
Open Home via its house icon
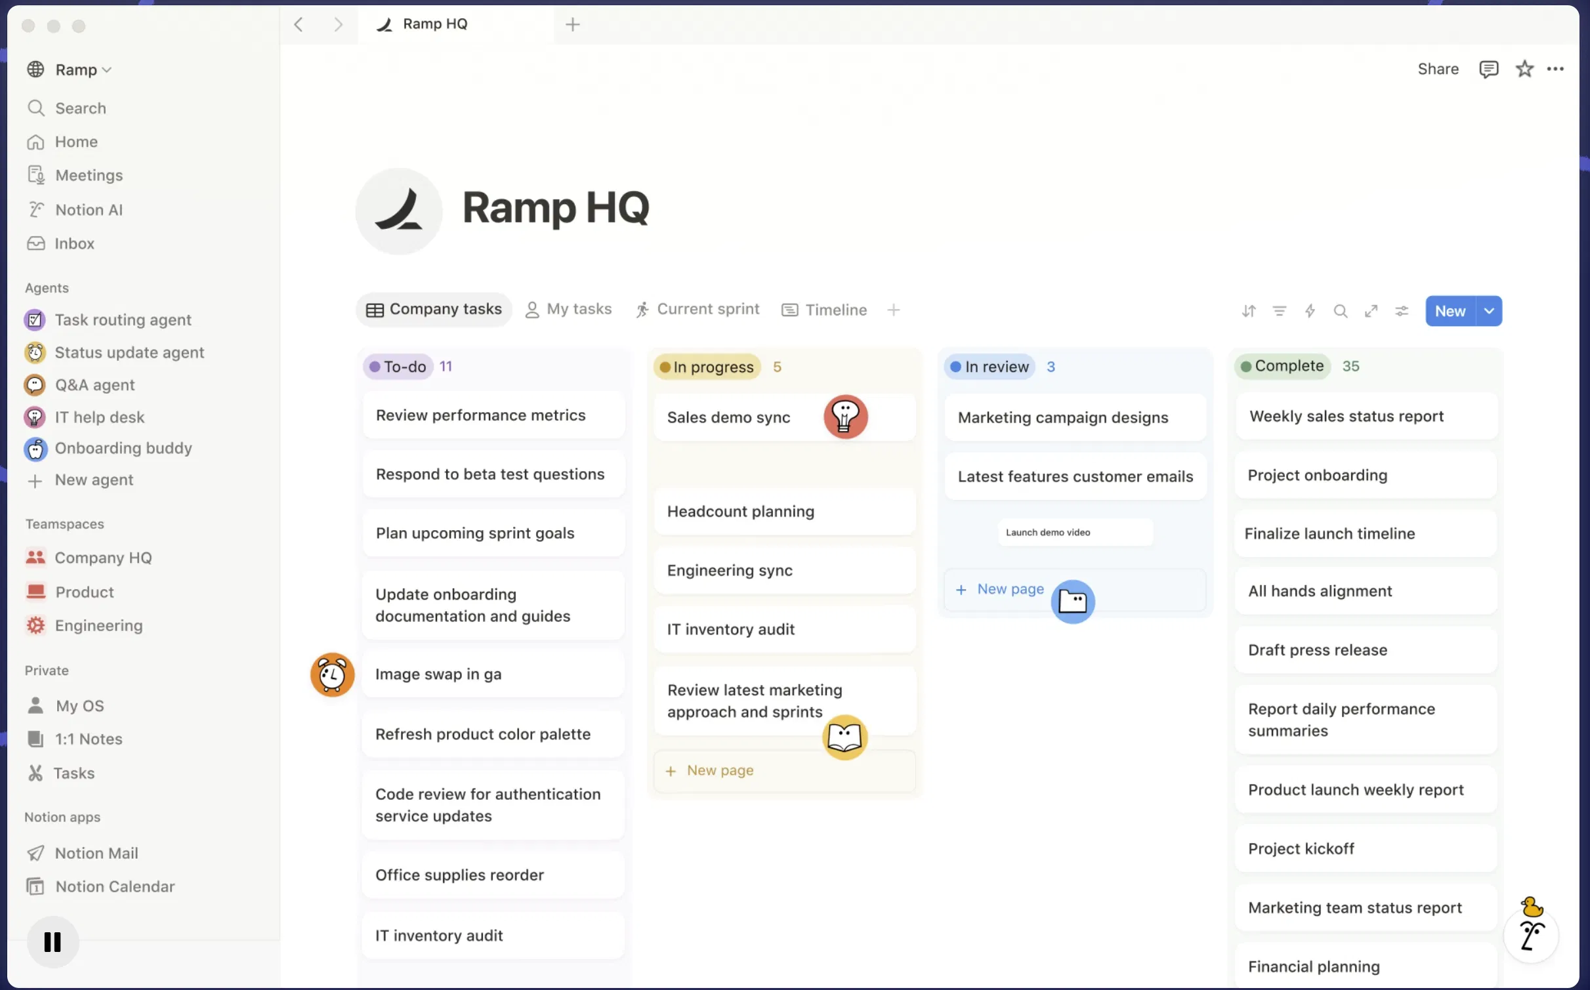point(35,142)
